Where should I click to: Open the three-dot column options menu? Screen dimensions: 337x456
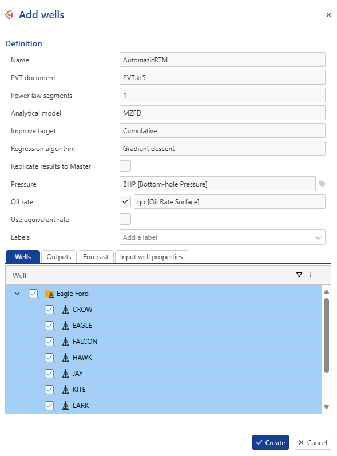tap(311, 275)
